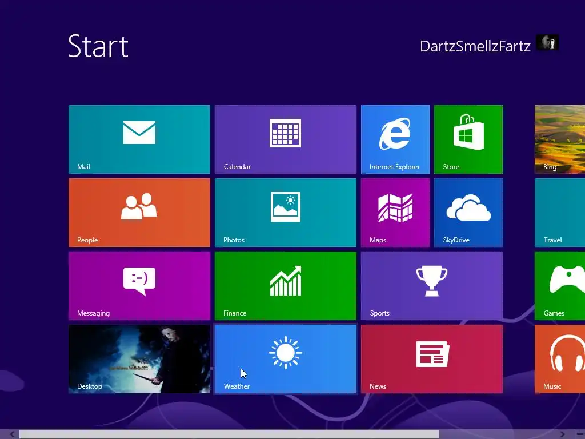Open the Bing tile
Viewport: 585px width, 439px height.
point(560,139)
